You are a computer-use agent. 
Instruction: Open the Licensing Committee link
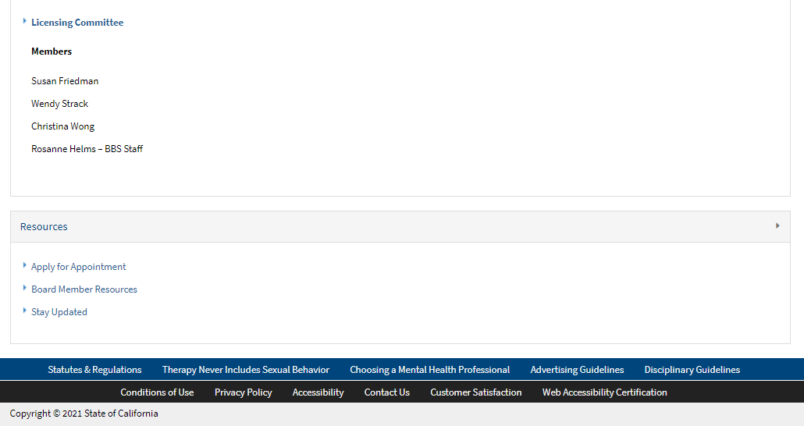(77, 23)
